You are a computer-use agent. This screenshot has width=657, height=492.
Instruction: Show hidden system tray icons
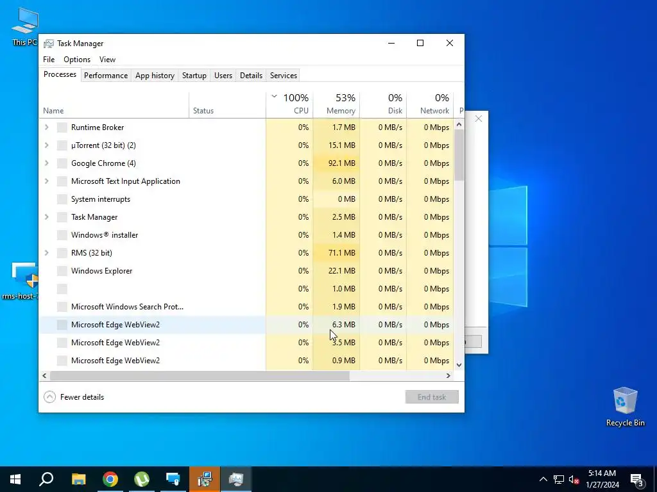click(x=543, y=479)
